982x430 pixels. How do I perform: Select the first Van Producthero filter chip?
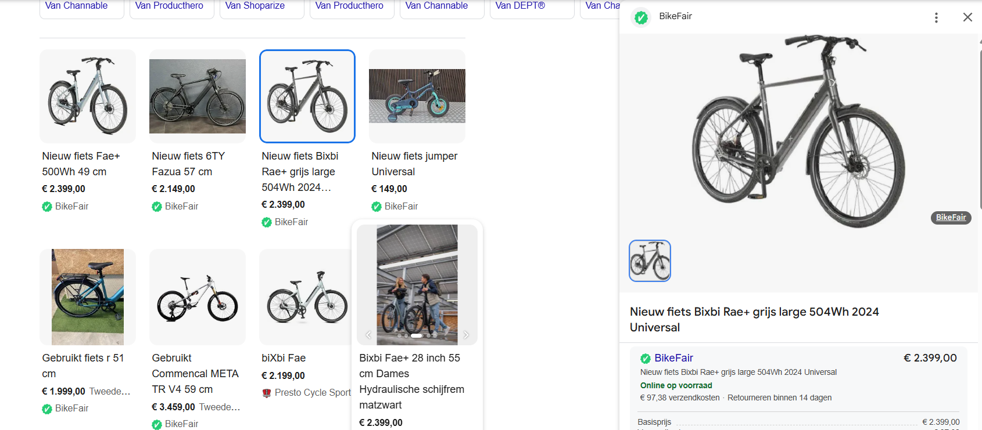point(171,8)
